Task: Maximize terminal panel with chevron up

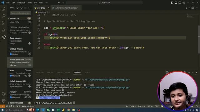Action: click(x=192, y=72)
